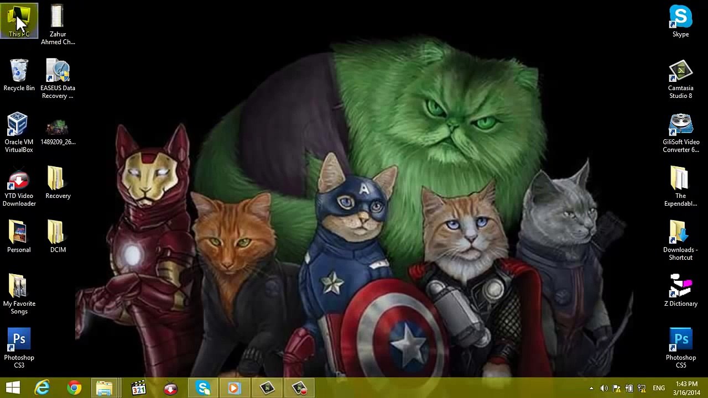
Task: Open the network status tray icon
Action: click(x=642, y=388)
